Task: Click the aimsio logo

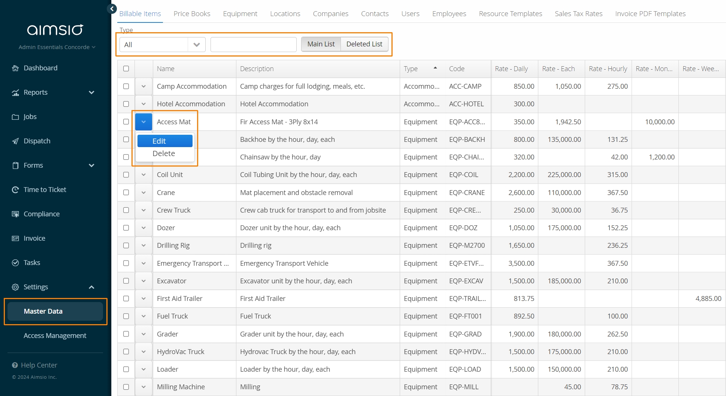Action: 55,30
